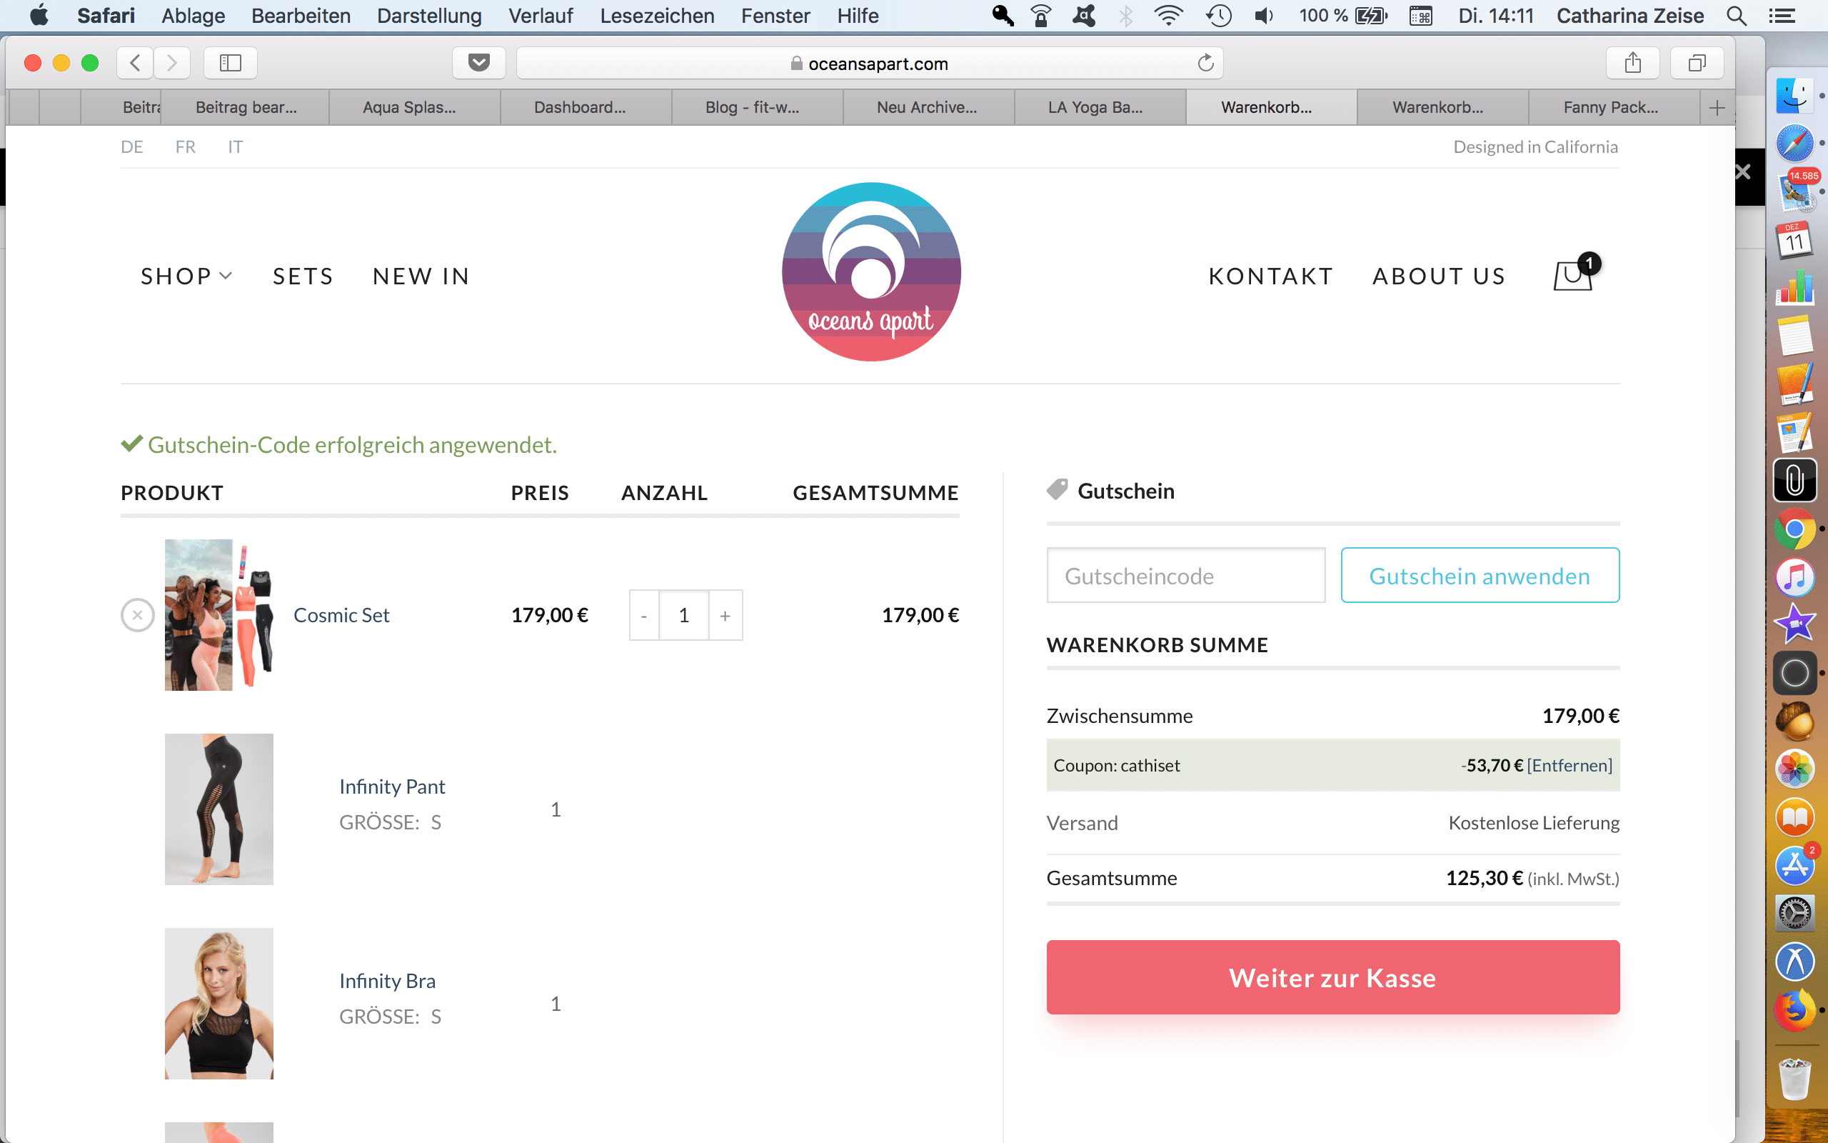The width and height of the screenshot is (1828, 1143).
Task: Remove Cosmic Set from cart
Action: pyautogui.click(x=138, y=615)
